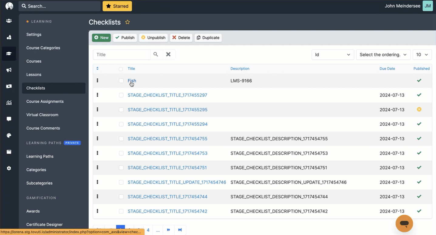Go to page 4 in pagination
436x235 pixels.
point(148,230)
